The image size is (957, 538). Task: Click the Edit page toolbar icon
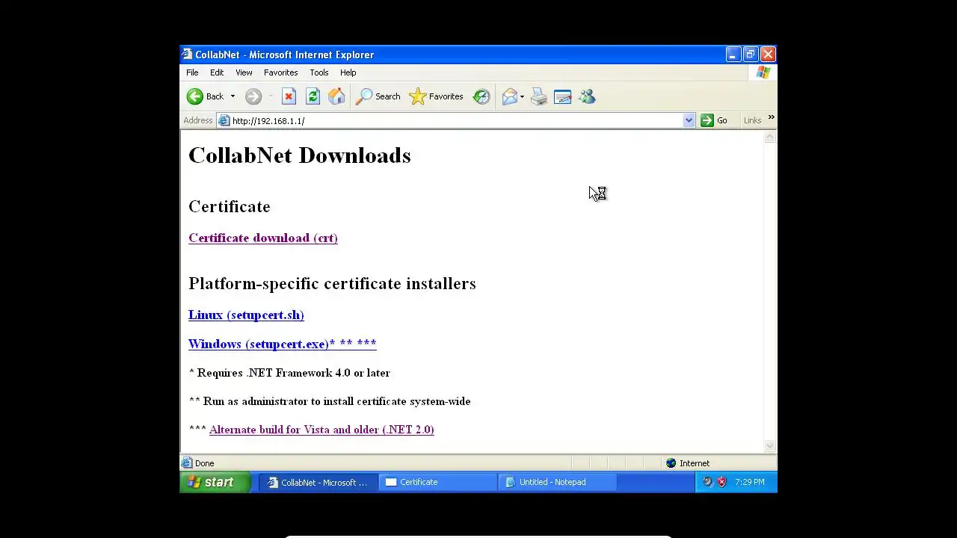(x=563, y=96)
